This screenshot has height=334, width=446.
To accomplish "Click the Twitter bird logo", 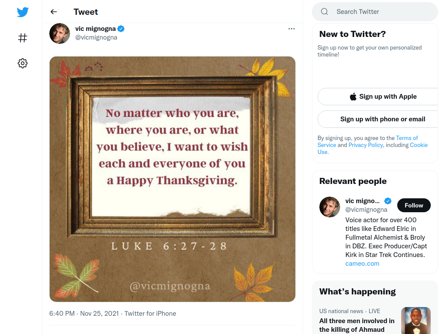I will 23,12.
